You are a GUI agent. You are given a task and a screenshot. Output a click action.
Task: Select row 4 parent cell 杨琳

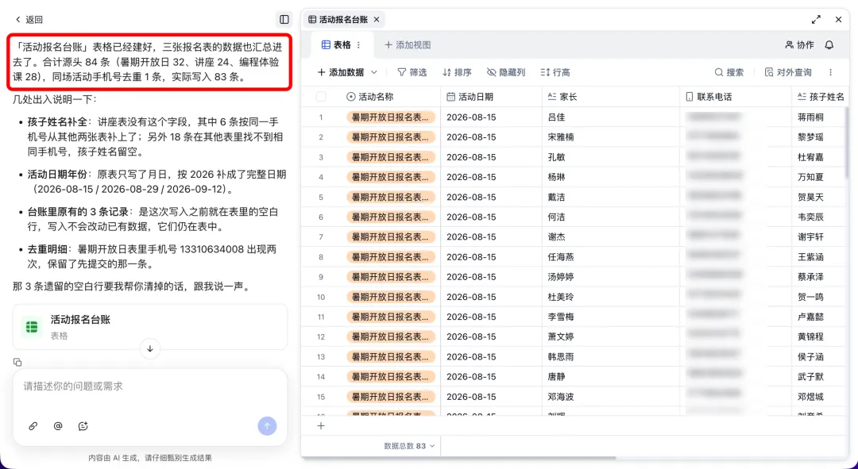pyautogui.click(x=611, y=177)
